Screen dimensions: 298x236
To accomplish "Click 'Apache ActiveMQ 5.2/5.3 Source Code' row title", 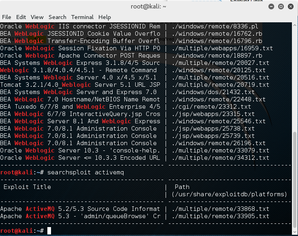I will 80,209.
